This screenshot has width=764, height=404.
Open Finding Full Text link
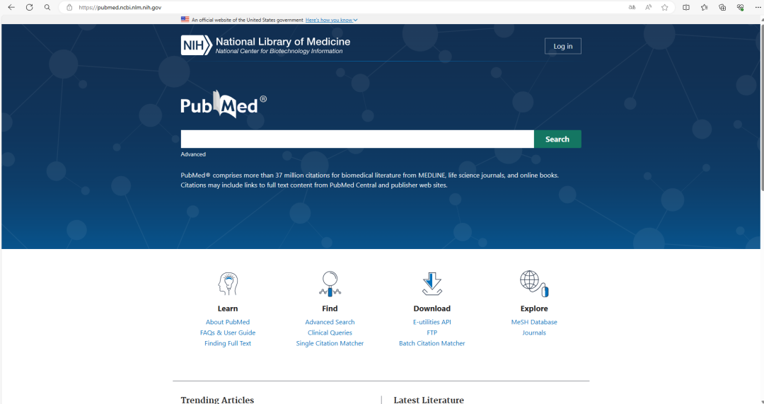(228, 344)
